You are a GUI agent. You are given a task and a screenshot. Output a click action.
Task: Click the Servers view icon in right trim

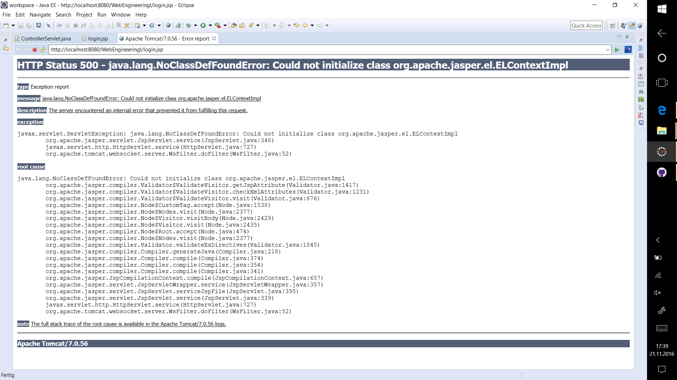(x=641, y=91)
